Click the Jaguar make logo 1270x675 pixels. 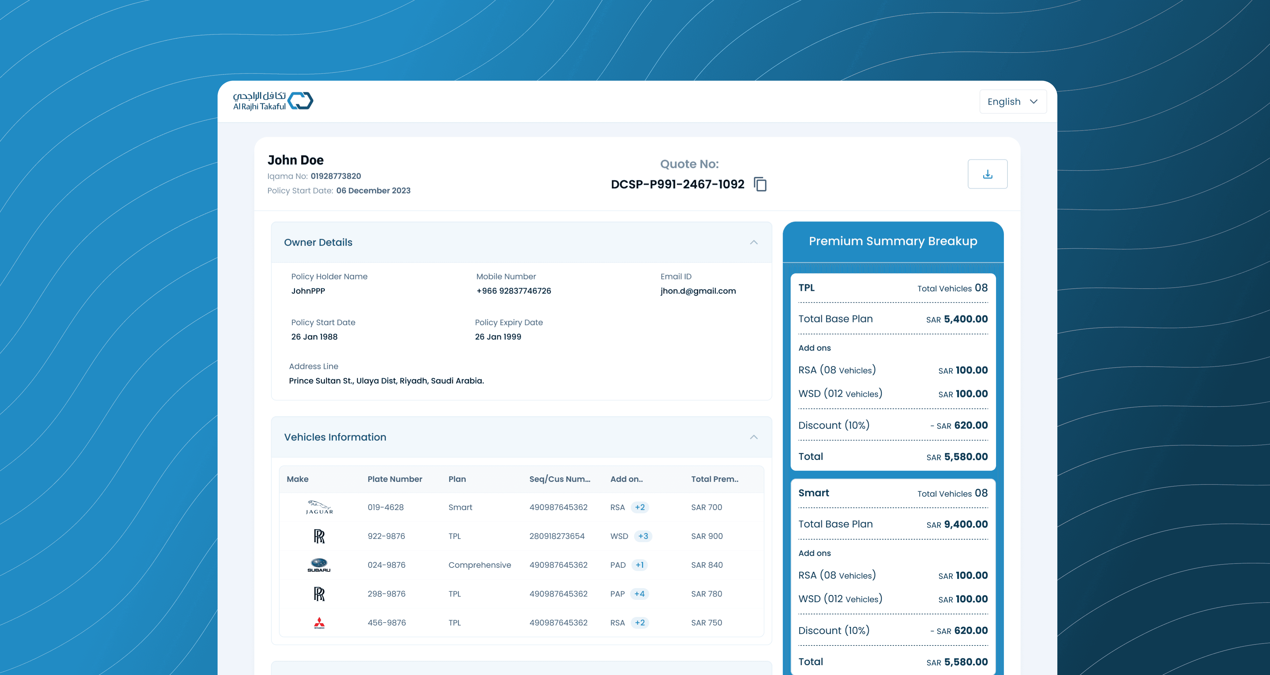pos(319,507)
